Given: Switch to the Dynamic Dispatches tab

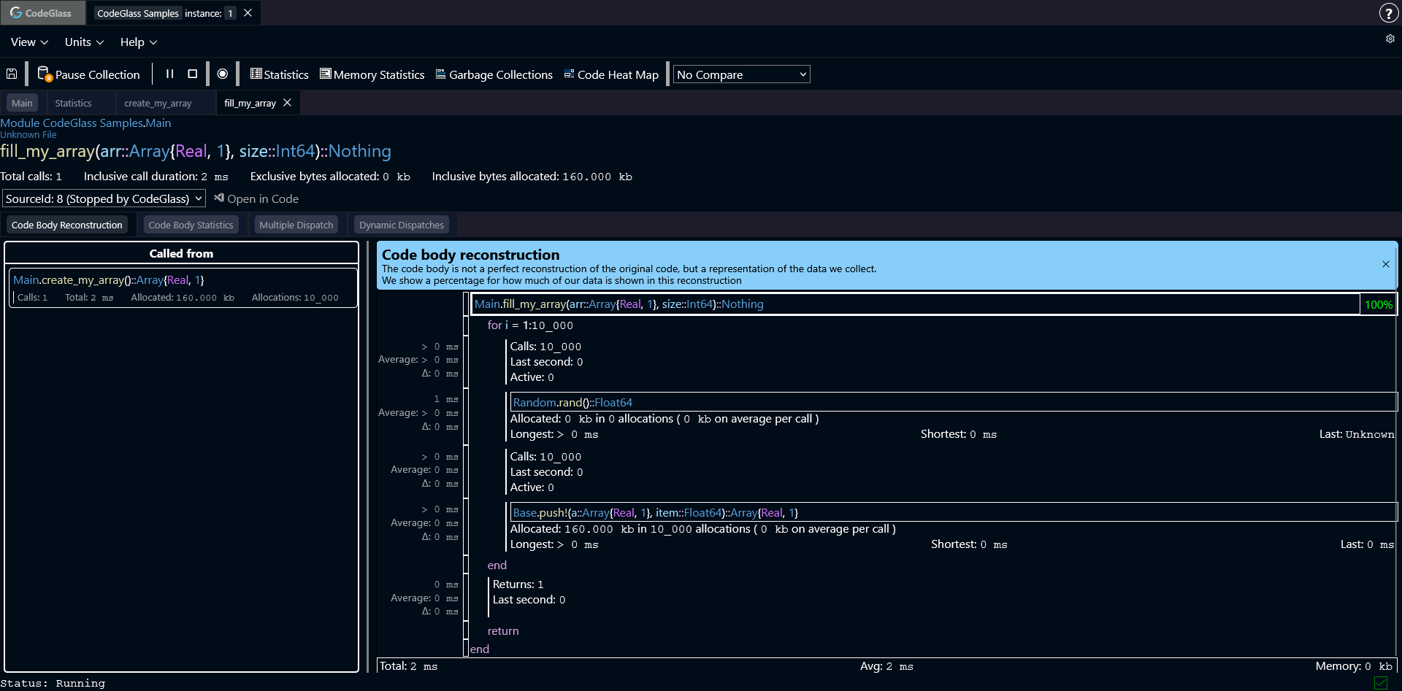Looking at the screenshot, I should [401, 225].
